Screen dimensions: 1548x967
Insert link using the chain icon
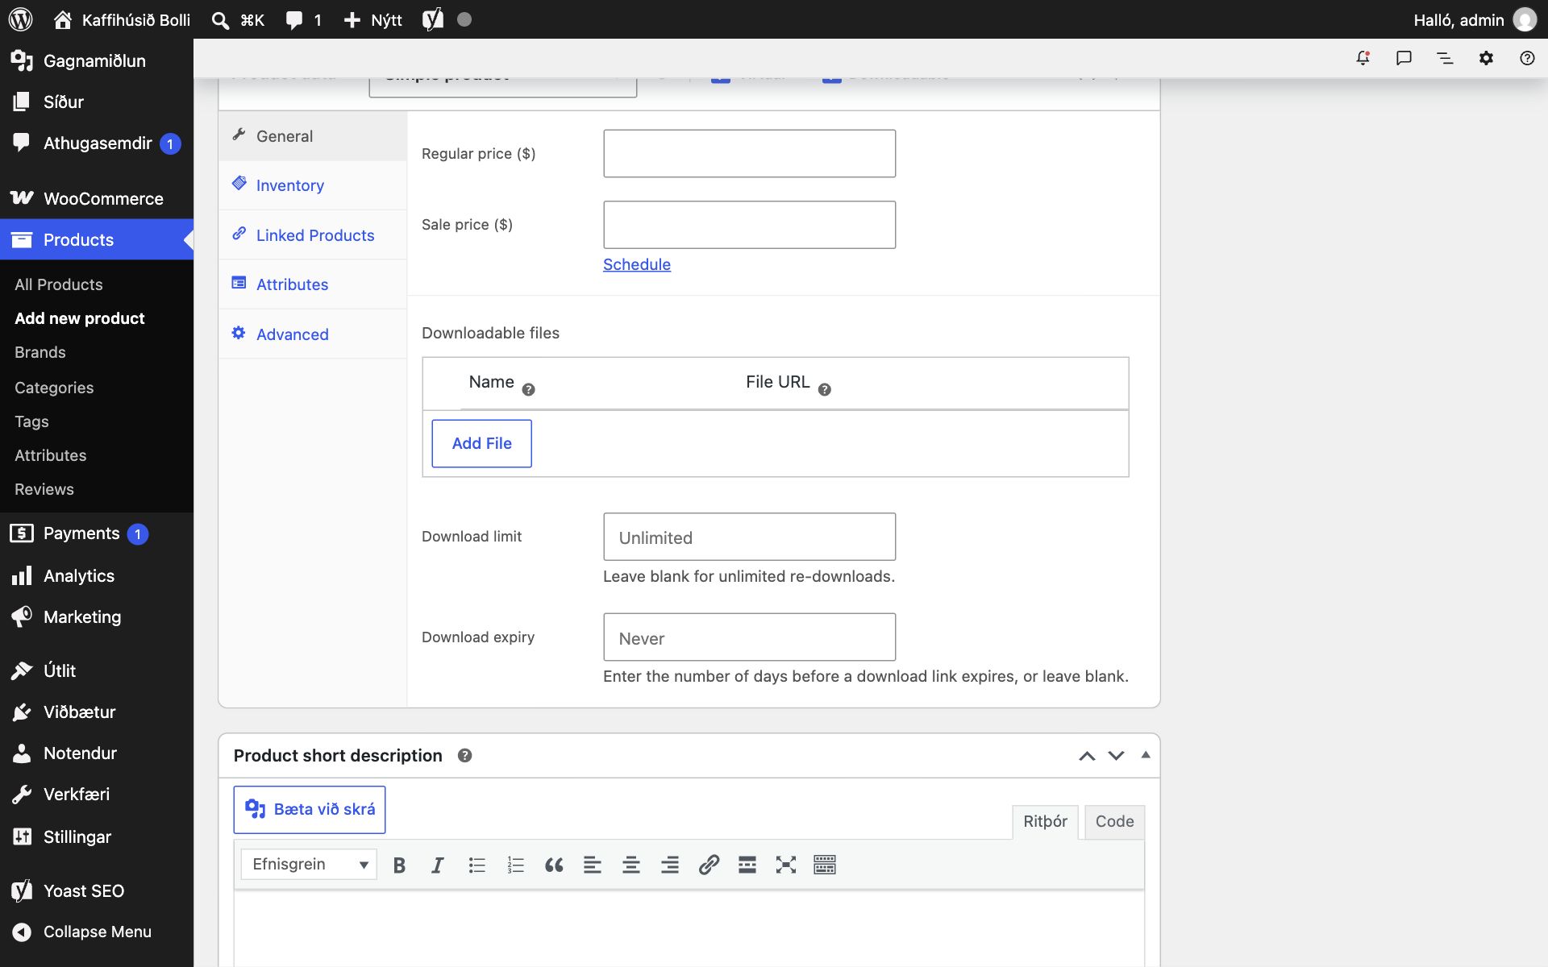click(709, 865)
